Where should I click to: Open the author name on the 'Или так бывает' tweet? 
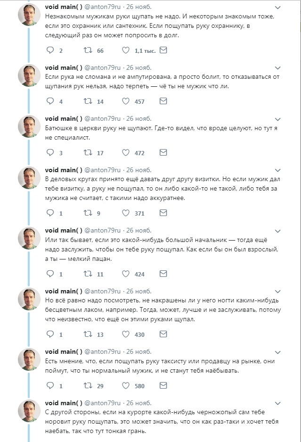pyautogui.click(x=64, y=230)
